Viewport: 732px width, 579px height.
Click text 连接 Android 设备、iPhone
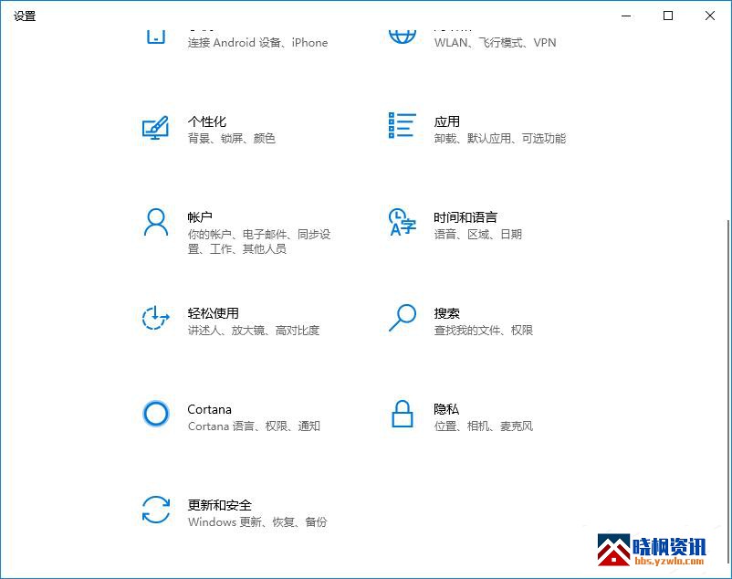(257, 43)
